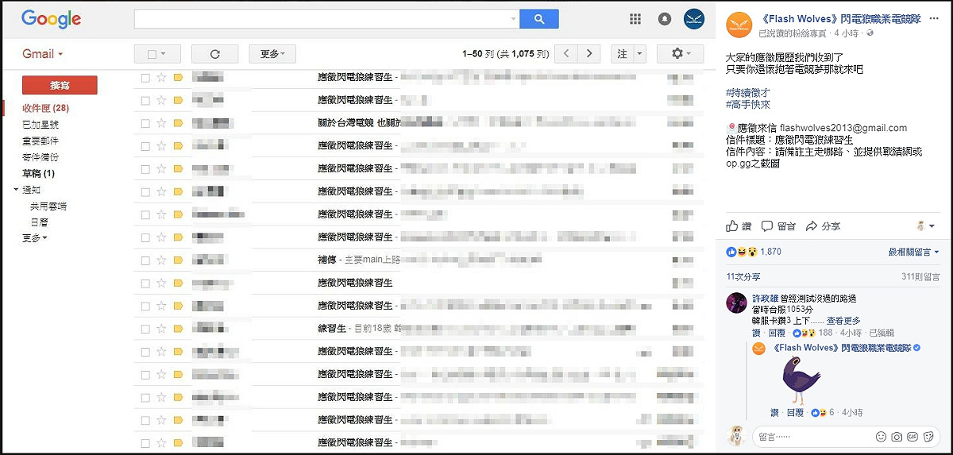The height and width of the screenshot is (455, 953).
Task: Open 許政雄's commenter avatar
Action: [x=738, y=303]
